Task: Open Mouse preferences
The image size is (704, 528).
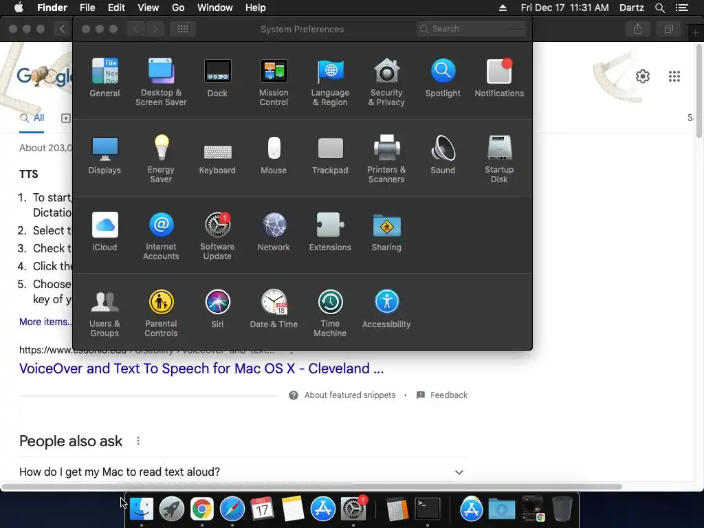Action: tap(274, 155)
